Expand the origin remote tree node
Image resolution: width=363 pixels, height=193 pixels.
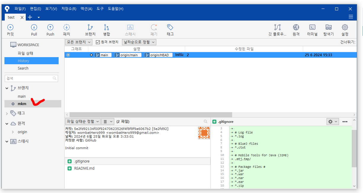(x=13, y=132)
